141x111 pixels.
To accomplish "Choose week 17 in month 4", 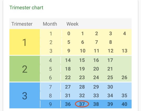I will tap(110, 60).
